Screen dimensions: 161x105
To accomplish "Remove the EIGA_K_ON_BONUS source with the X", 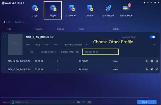I will tap(154, 44).
